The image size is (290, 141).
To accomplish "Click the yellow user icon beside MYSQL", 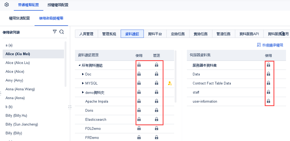I will 170,83.
